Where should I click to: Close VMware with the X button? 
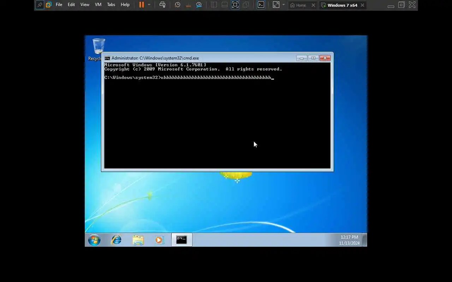click(x=412, y=5)
